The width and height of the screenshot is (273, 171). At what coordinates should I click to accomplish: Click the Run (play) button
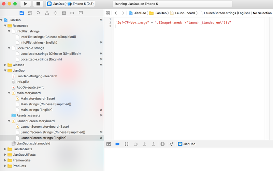(x=25, y=4)
